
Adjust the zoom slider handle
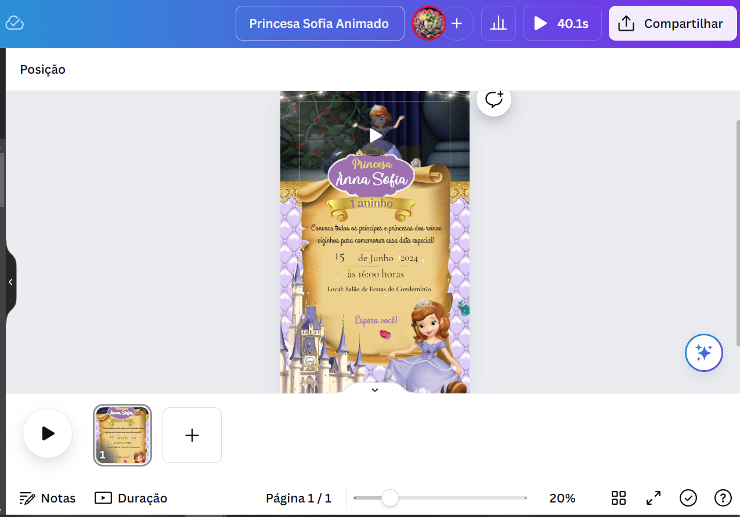pyautogui.click(x=390, y=498)
